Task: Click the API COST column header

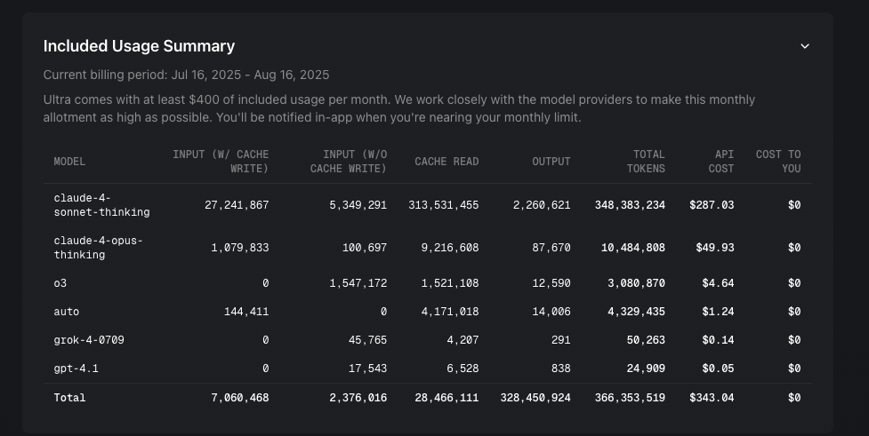Action: point(723,162)
